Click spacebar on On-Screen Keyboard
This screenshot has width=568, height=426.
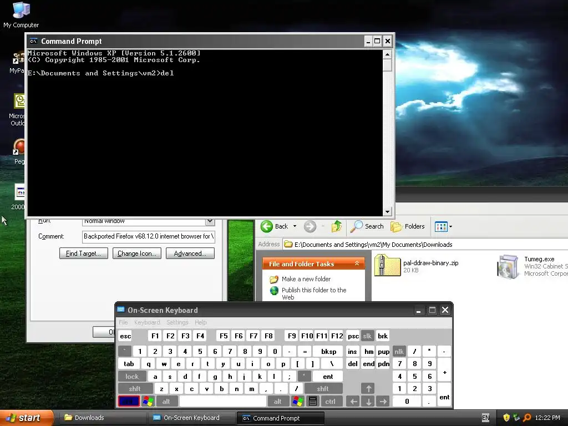pyautogui.click(x=223, y=402)
